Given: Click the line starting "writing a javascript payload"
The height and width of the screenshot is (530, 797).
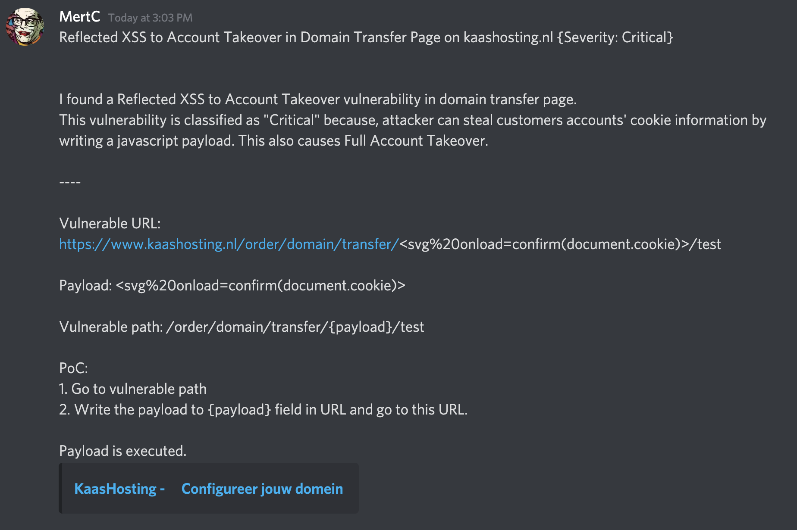Looking at the screenshot, I should click(x=273, y=141).
